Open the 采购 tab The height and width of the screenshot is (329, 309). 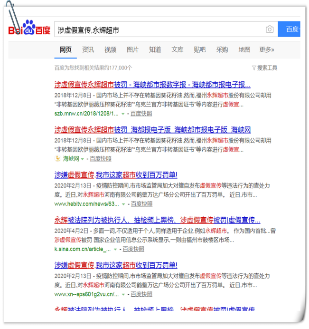222,50
